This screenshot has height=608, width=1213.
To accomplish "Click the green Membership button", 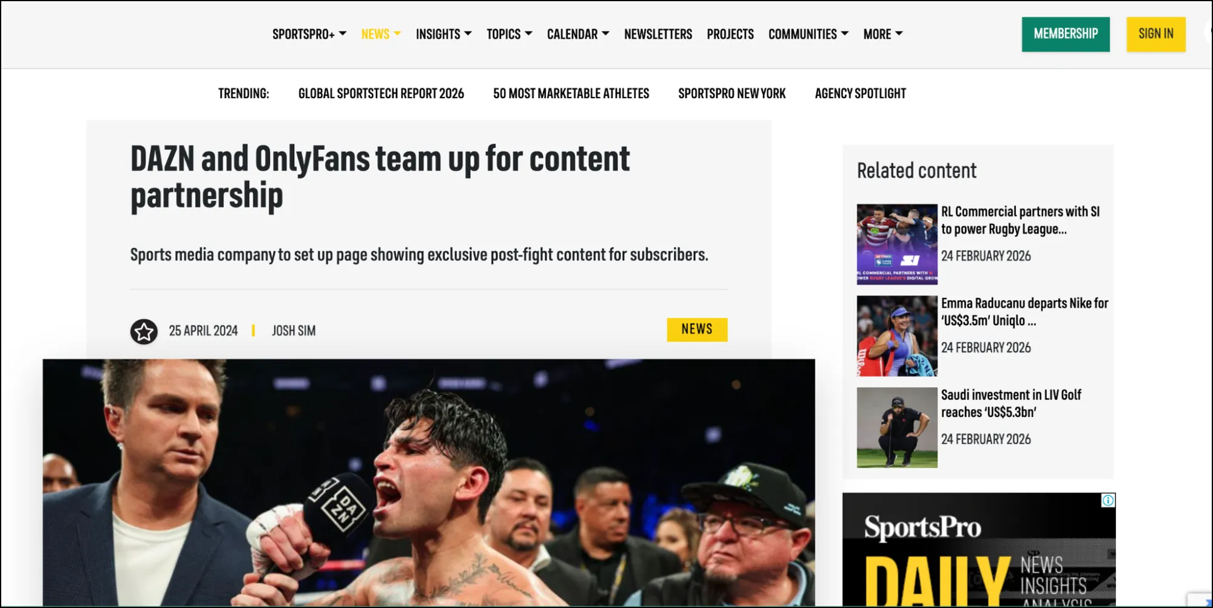I will pos(1066,34).
